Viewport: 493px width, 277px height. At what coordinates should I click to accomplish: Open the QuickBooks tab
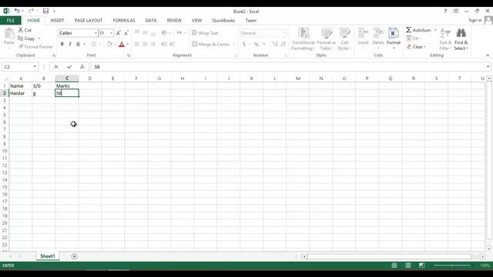(x=223, y=21)
